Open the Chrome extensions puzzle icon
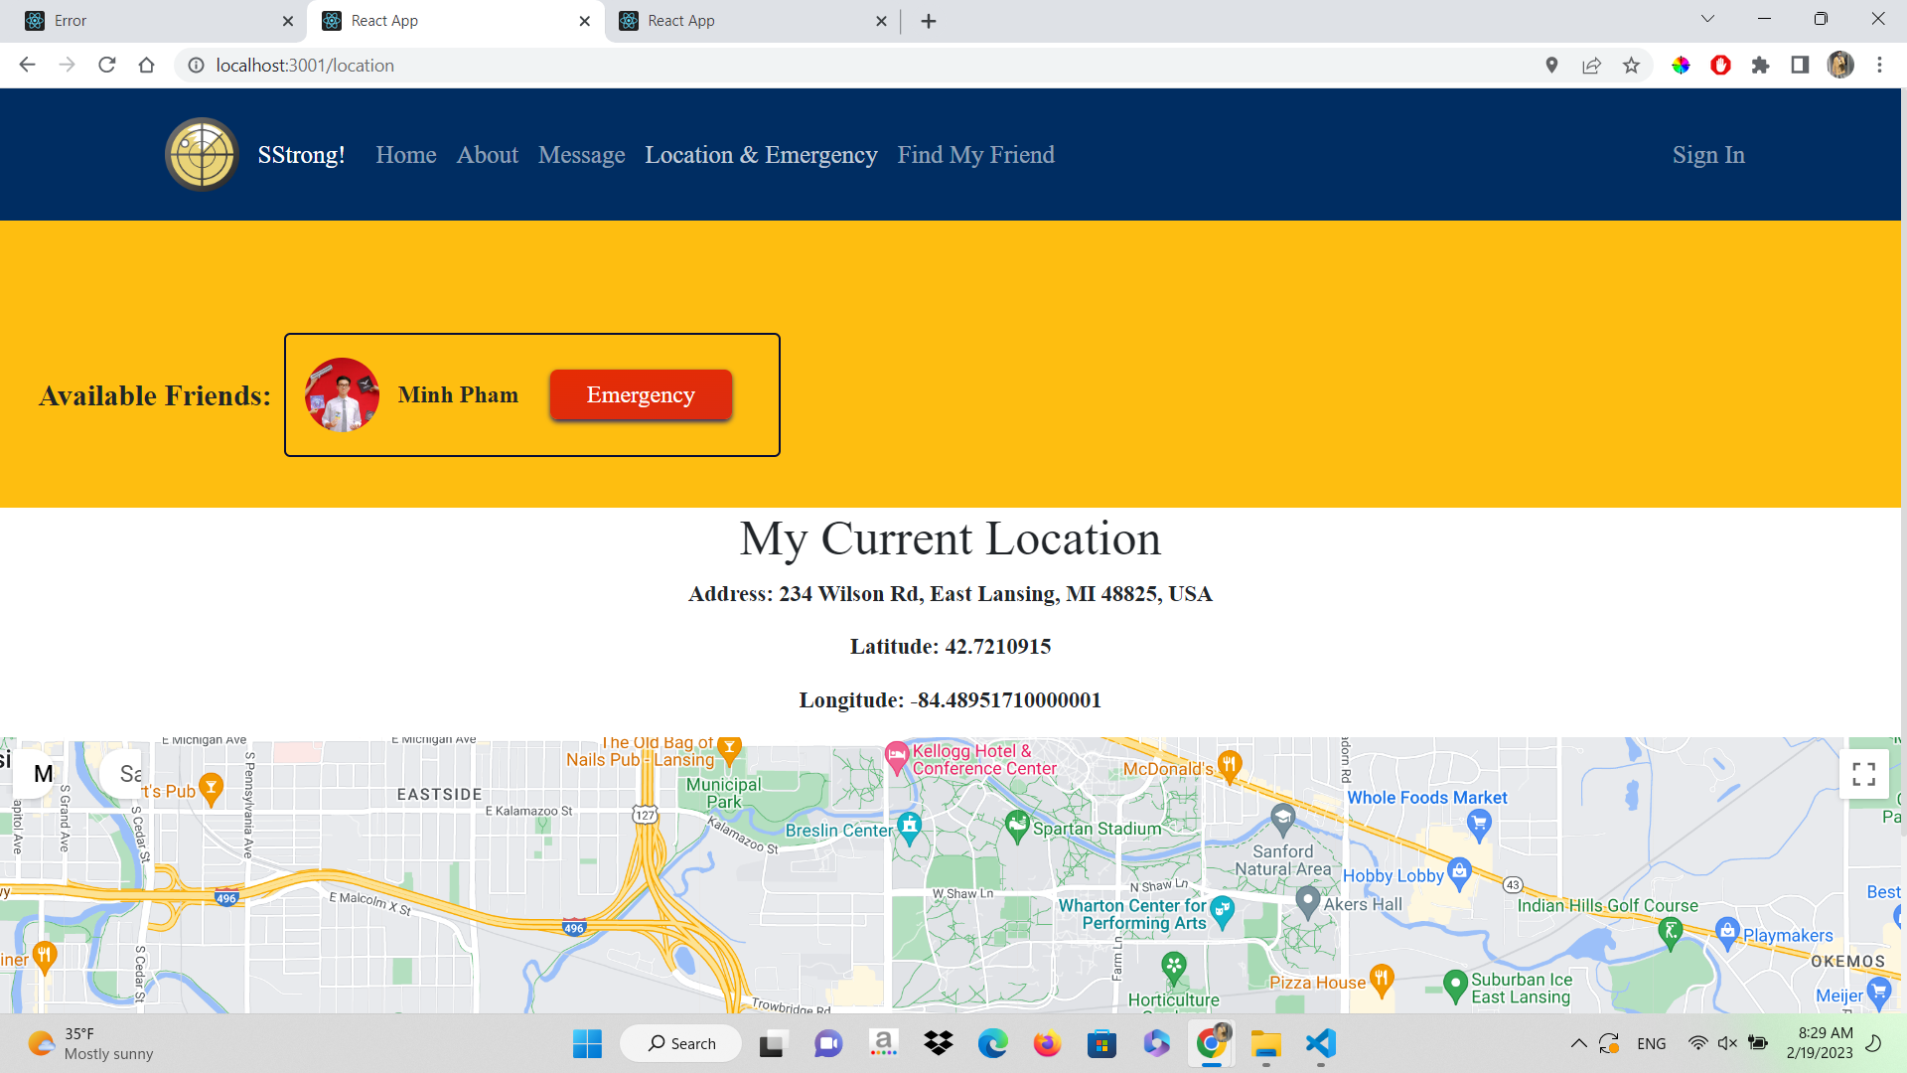The height and width of the screenshot is (1073, 1907). click(1760, 66)
